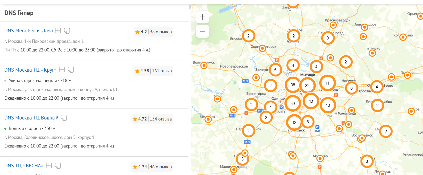This screenshot has width=423, height=175.
Task: Click the metro text 'Улица Старокачаловская - 218 м.'
Action: point(40,80)
